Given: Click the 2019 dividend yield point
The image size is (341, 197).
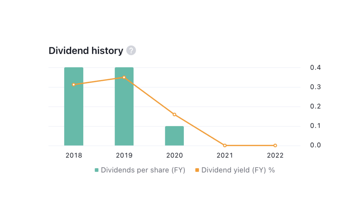Looking at the screenshot, I should pyautogui.click(x=124, y=77).
